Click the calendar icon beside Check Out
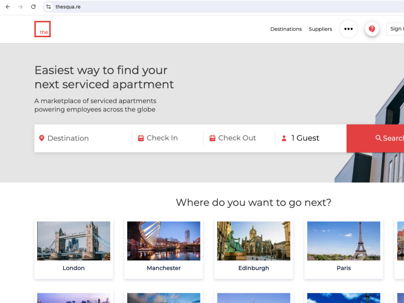The image size is (404, 303). point(213,138)
